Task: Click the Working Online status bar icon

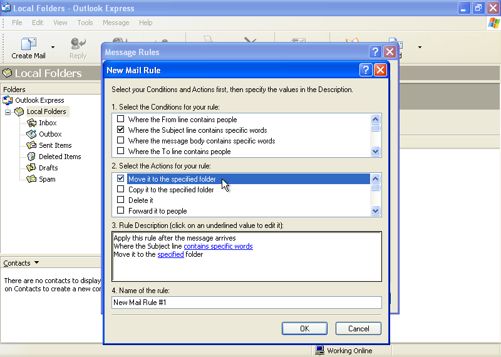Action: [319, 350]
